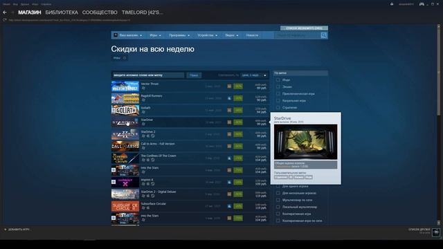The width and height of the screenshot is (443, 249).
Task: Open the Call to Arms thumbnail
Action: pyautogui.click(x=125, y=146)
